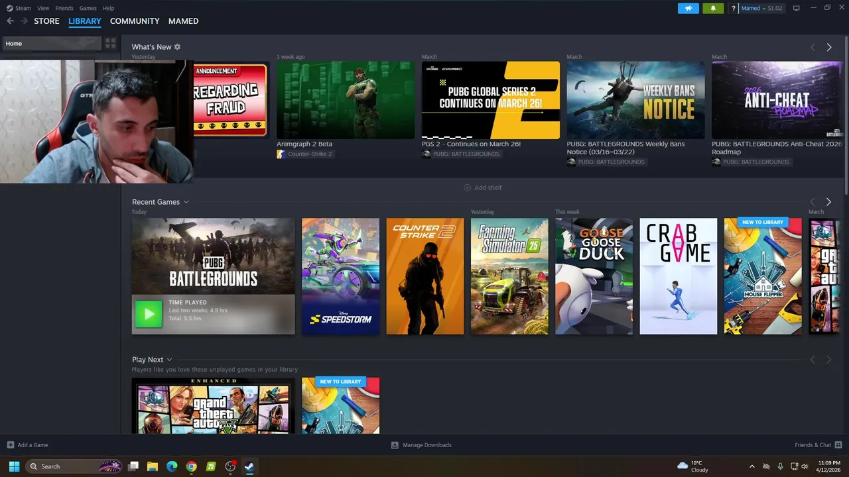Open the Weekly Bans Notice news title
Screen dimensions: 849x477
pyautogui.click(x=625, y=148)
